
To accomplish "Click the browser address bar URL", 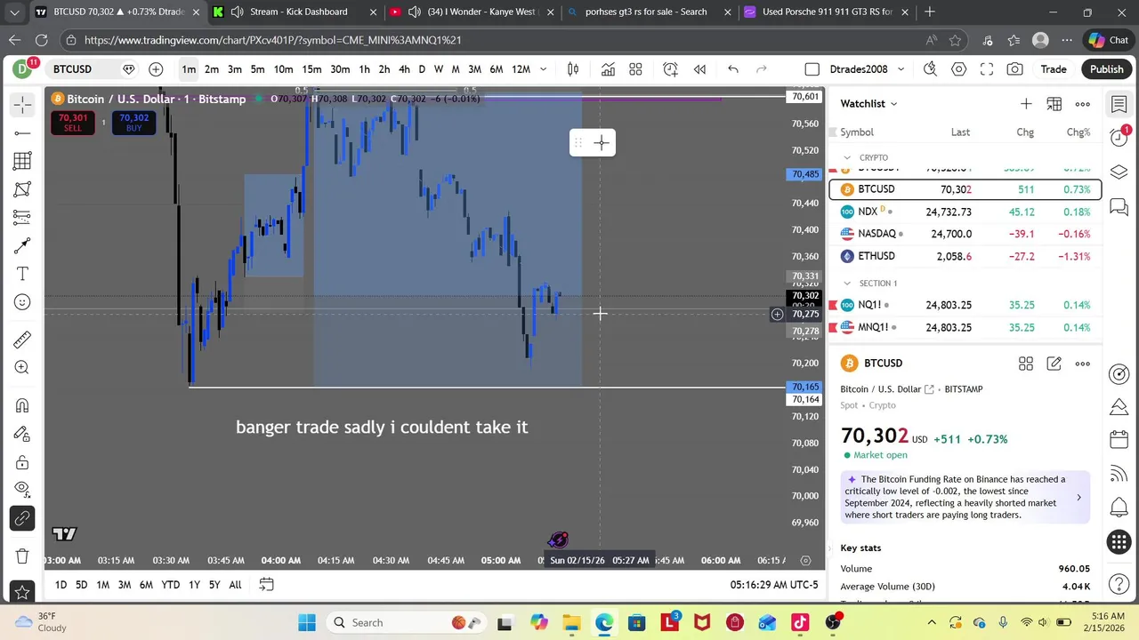I will 272,40.
